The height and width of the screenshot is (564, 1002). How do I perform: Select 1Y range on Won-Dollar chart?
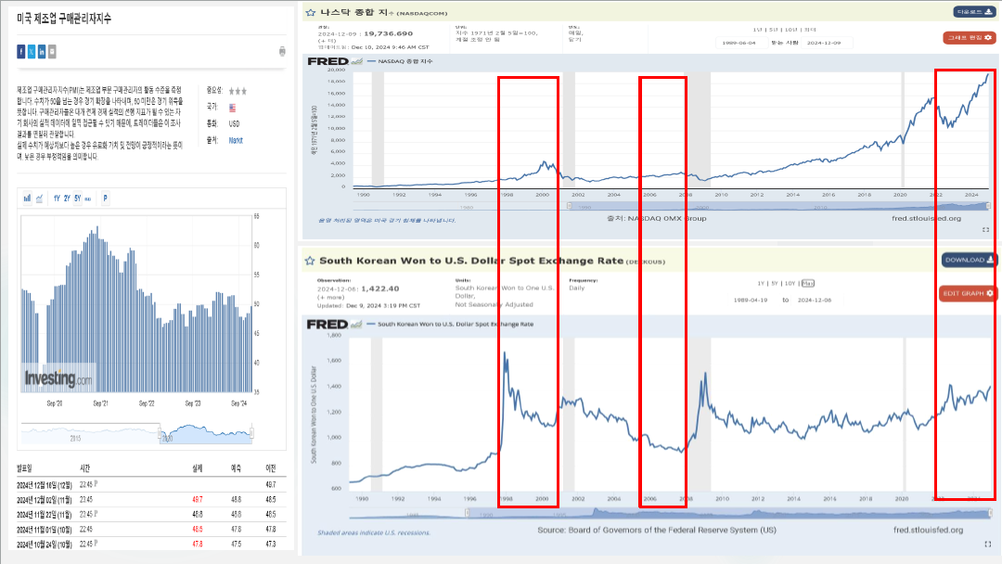[761, 283]
